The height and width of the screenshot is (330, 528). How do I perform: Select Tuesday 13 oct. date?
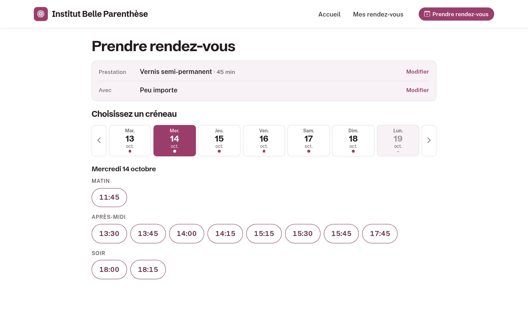pyautogui.click(x=130, y=141)
